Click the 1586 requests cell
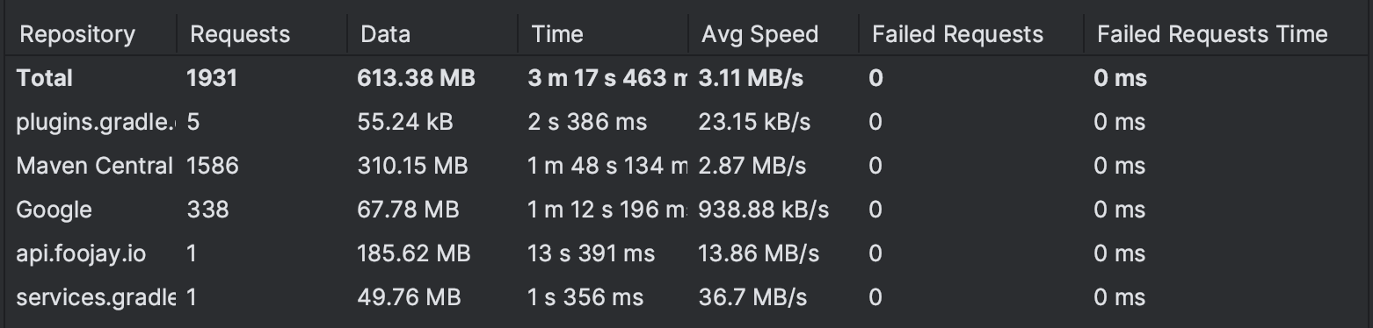This screenshot has height=328, width=1373. pos(212,166)
